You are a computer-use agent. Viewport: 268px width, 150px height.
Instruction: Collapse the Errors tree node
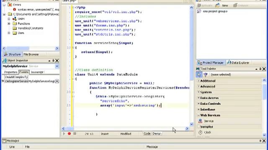[x=4, y=5]
